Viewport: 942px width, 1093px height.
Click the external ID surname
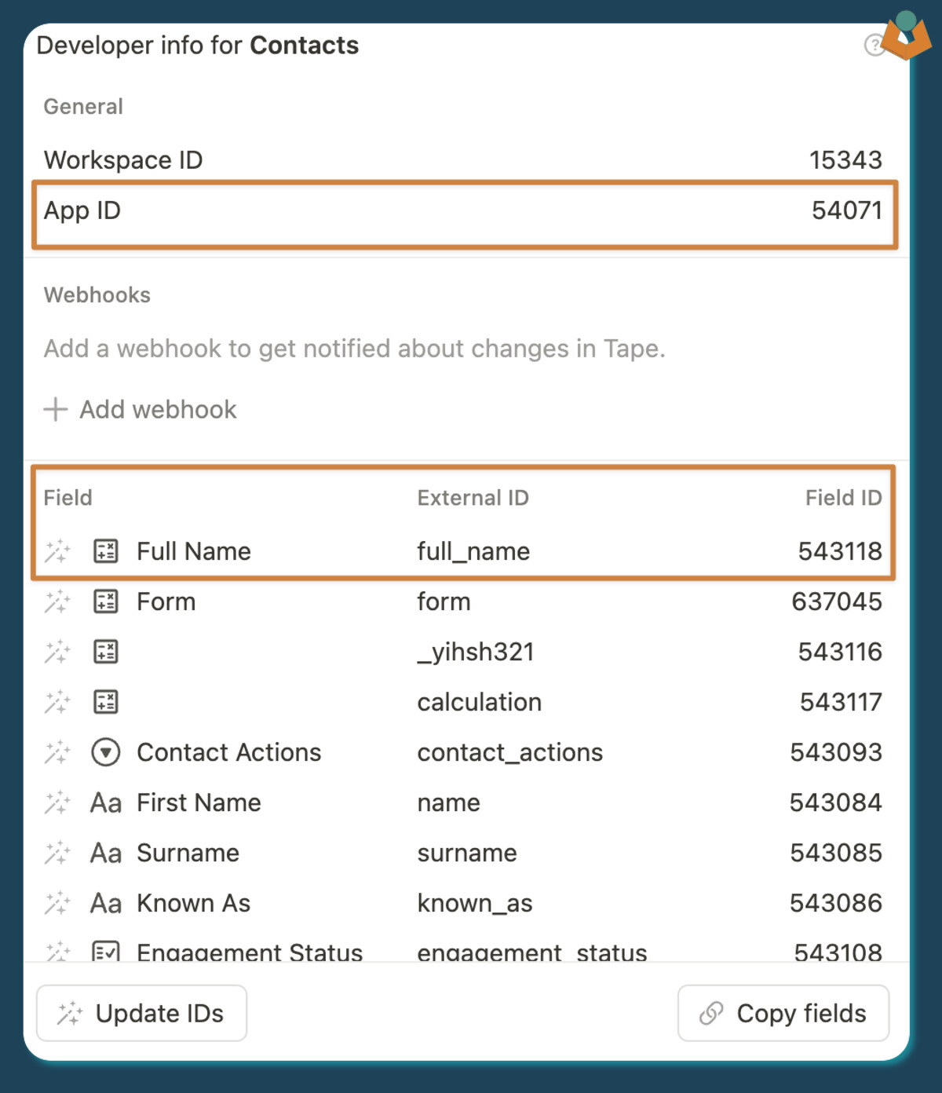pos(467,854)
